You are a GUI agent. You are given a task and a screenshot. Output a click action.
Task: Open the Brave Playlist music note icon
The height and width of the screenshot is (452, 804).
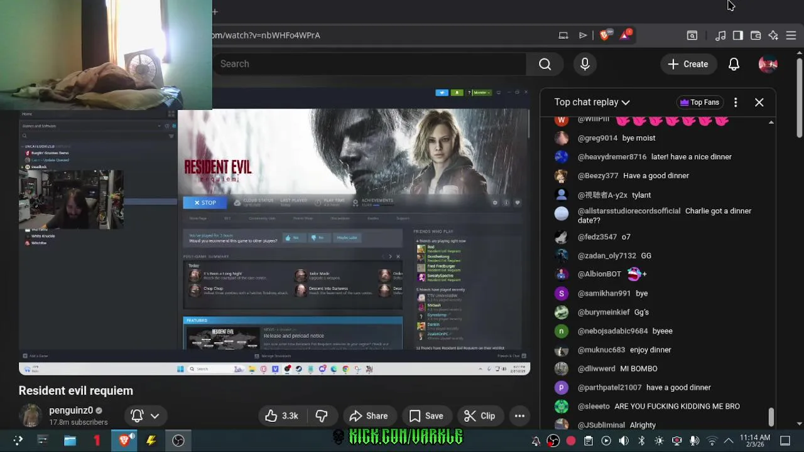[720, 36]
